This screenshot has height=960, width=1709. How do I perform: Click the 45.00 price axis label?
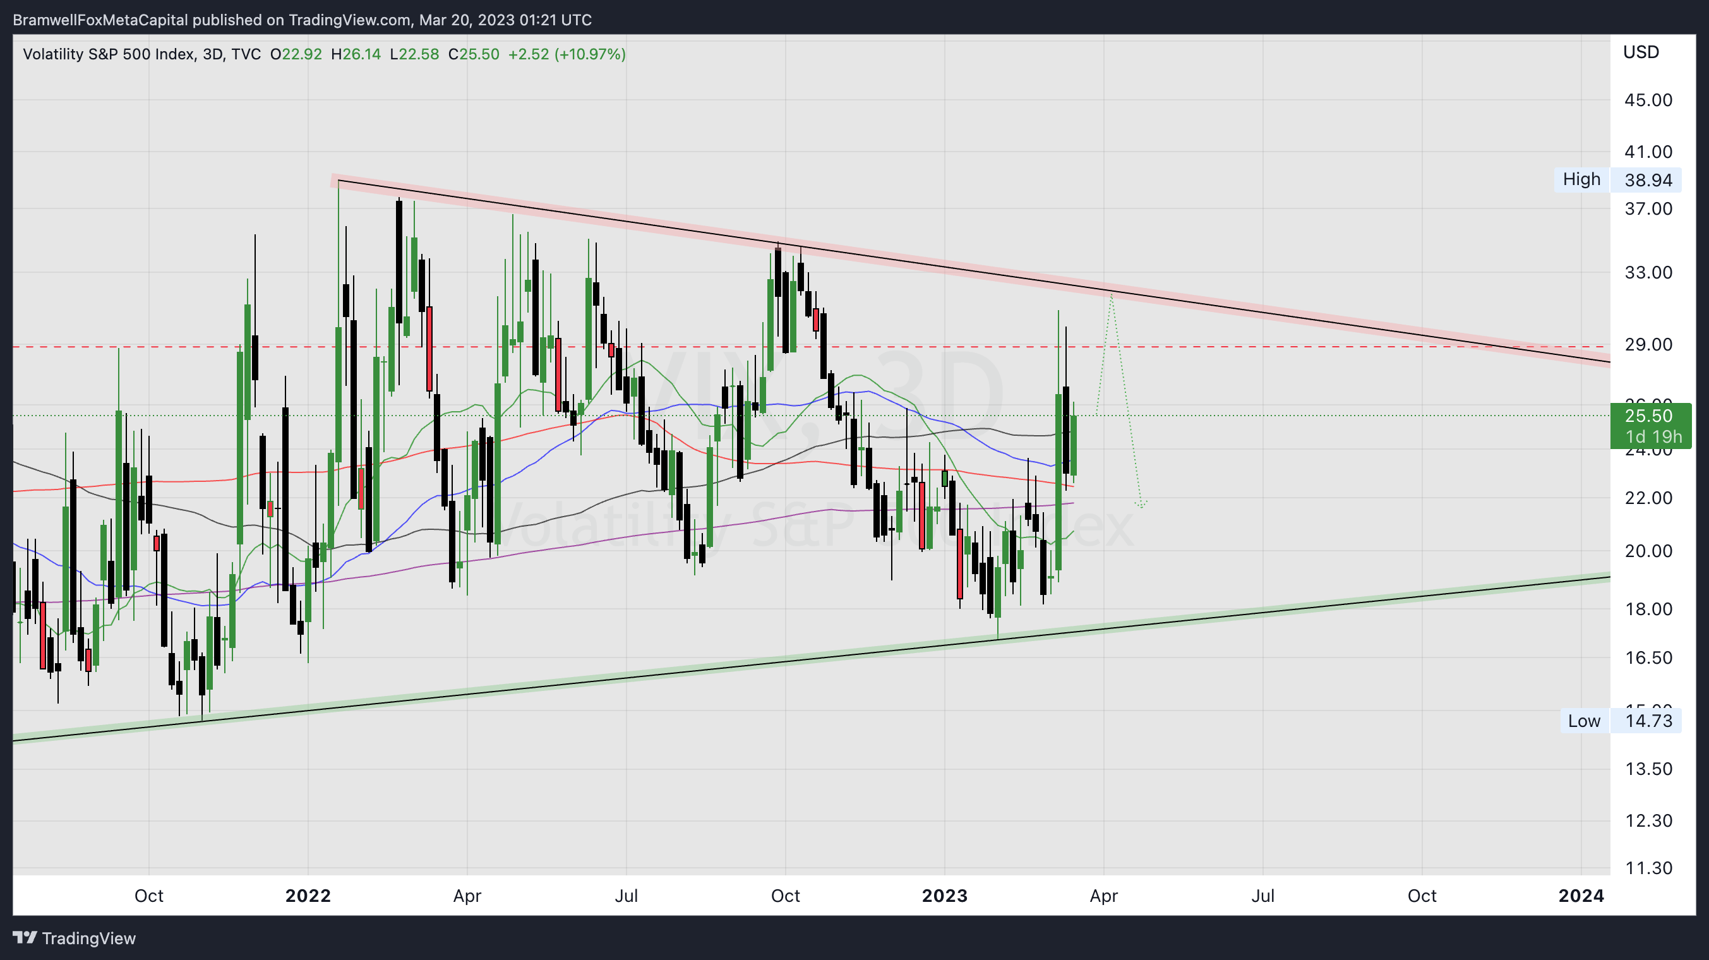point(1648,100)
